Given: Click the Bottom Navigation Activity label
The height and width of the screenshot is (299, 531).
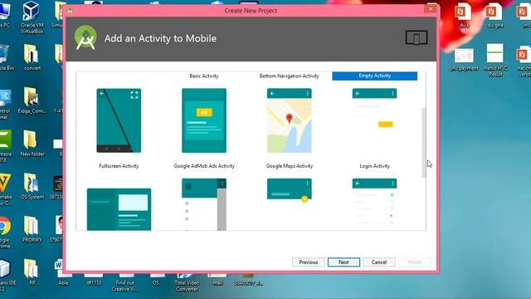Looking at the screenshot, I should [290, 76].
